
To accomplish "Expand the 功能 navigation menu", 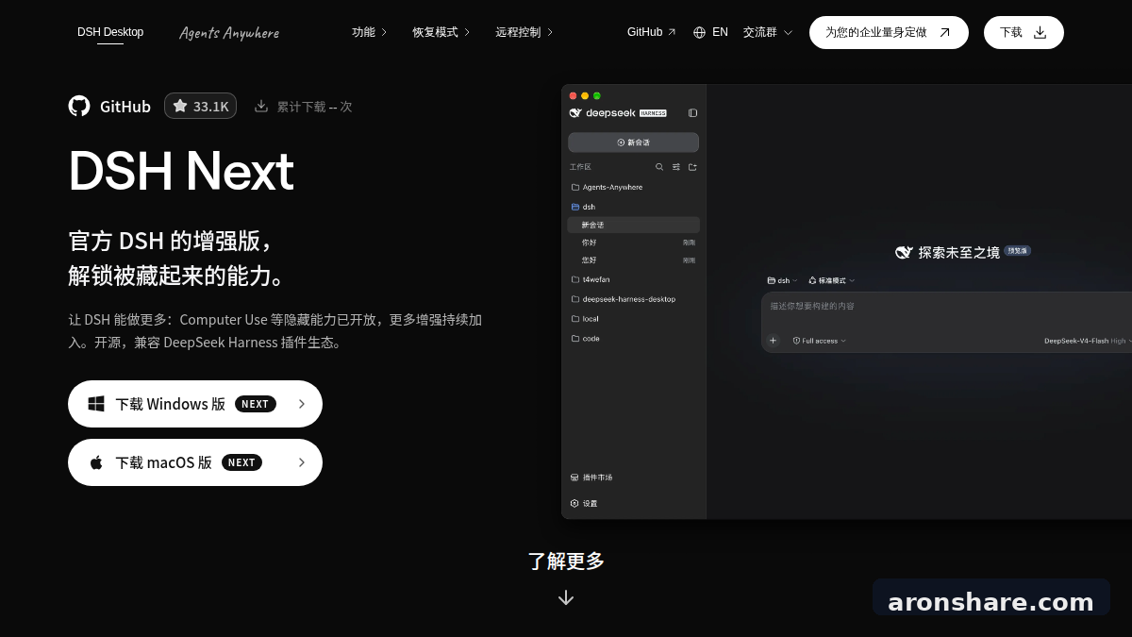I will pyautogui.click(x=369, y=32).
